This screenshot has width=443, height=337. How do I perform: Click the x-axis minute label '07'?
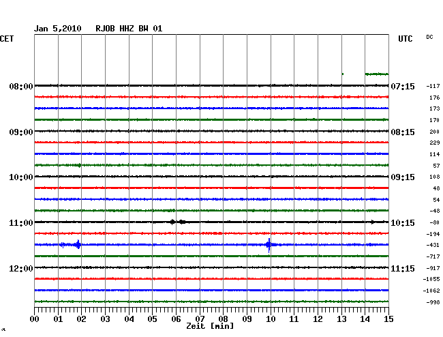point(200,319)
